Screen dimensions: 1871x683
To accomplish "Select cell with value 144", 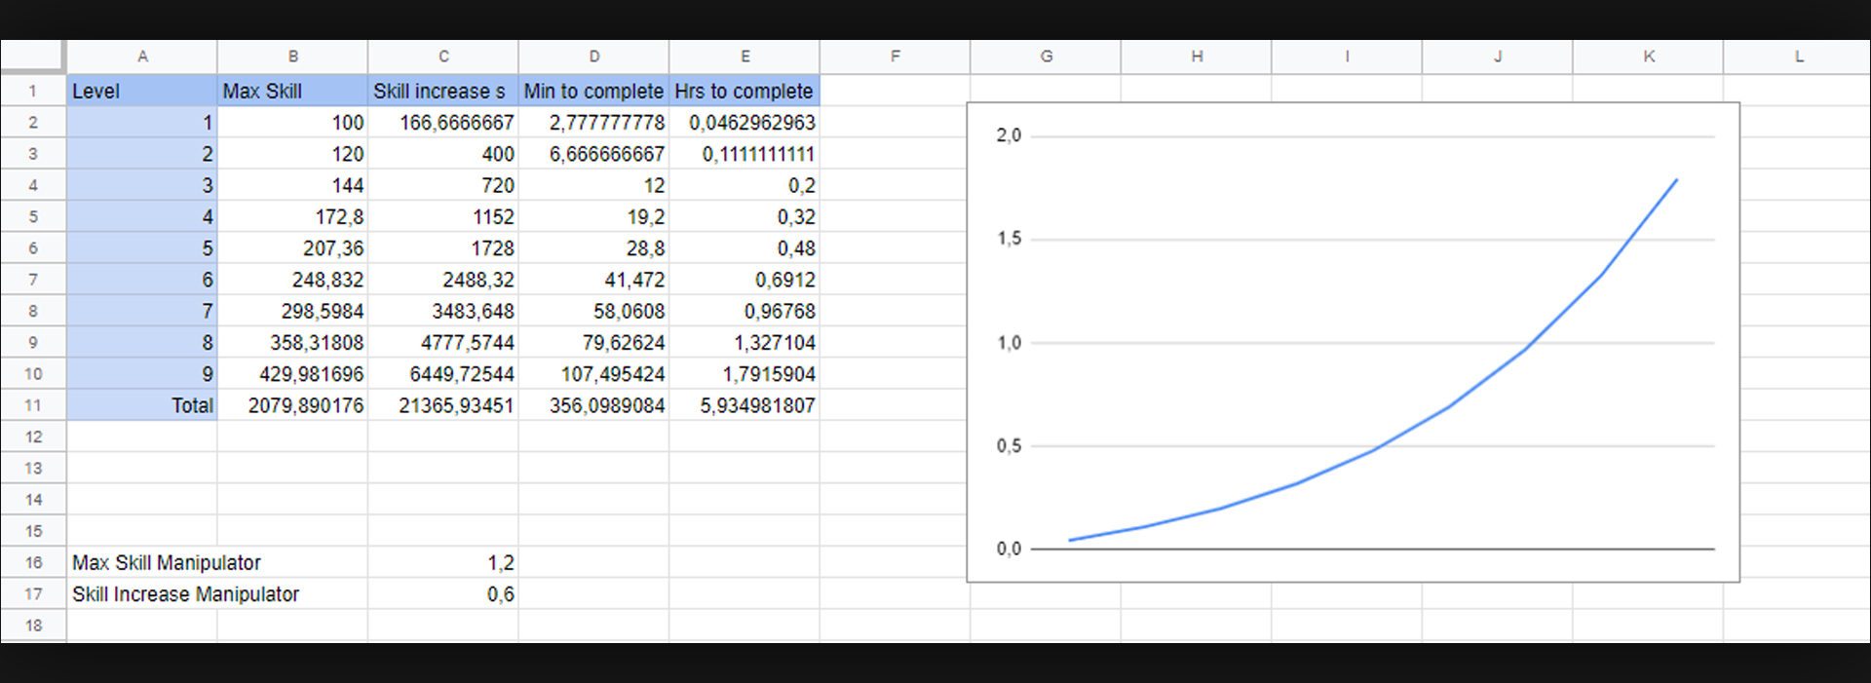I will tap(292, 185).
